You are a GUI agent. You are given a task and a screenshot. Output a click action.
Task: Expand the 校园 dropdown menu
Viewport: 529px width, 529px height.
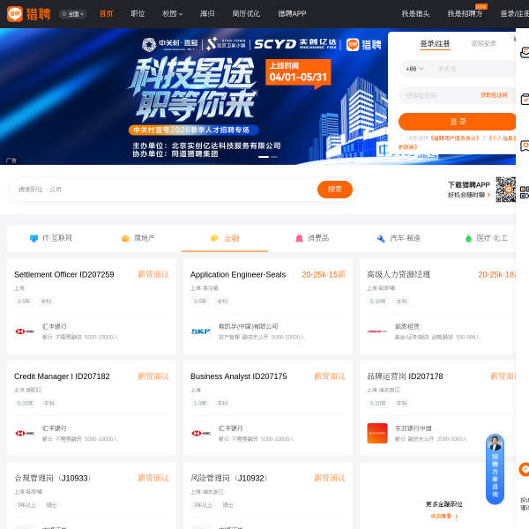point(172,14)
